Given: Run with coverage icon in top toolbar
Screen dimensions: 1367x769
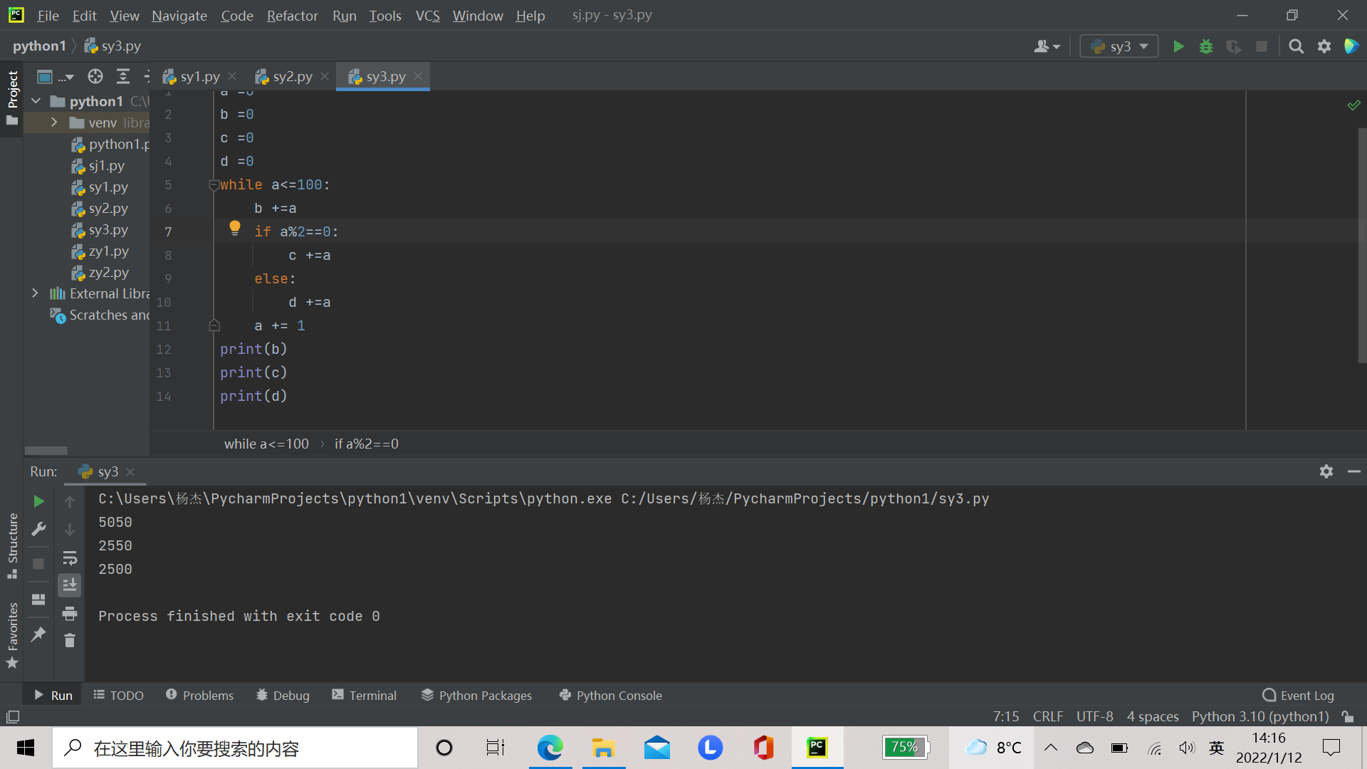Looking at the screenshot, I should tap(1234, 46).
